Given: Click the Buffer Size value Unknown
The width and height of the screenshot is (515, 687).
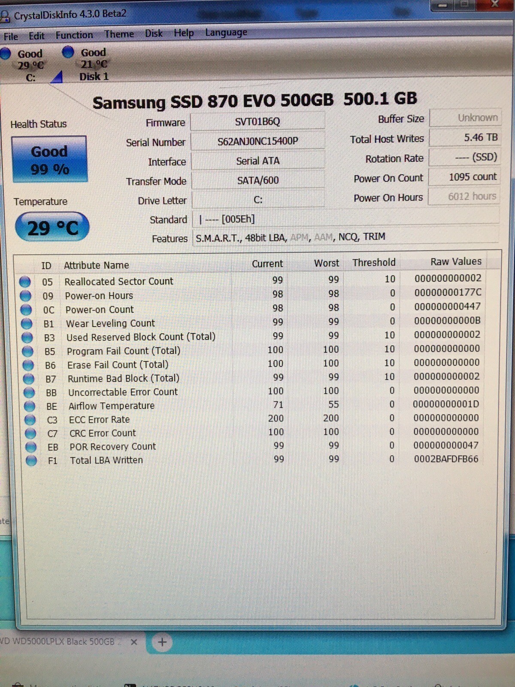Looking at the screenshot, I should 466,118.
